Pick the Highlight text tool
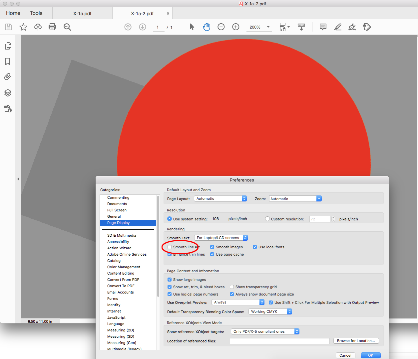Screen dimensions: 418x359 (x=337, y=27)
